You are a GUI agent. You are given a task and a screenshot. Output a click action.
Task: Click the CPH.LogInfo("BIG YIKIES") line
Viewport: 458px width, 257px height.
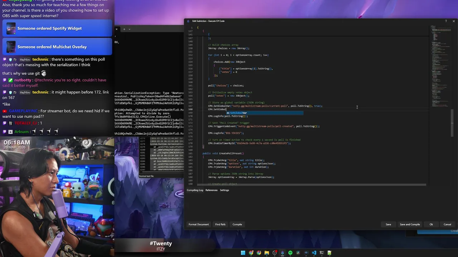[226, 133]
